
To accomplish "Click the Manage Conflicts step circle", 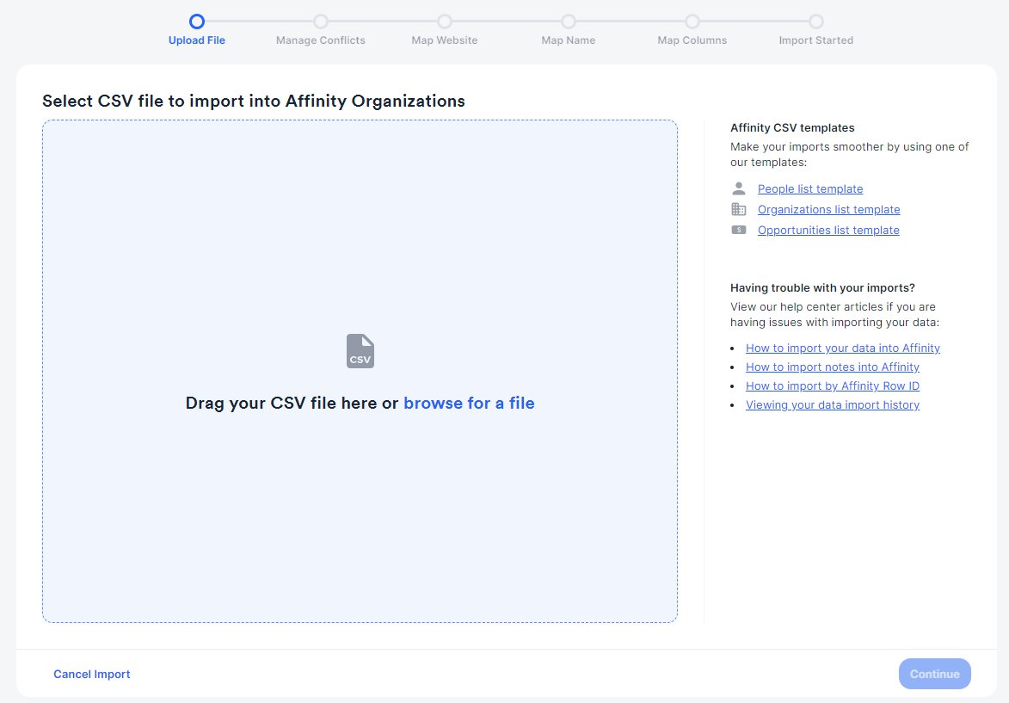I will (x=321, y=21).
